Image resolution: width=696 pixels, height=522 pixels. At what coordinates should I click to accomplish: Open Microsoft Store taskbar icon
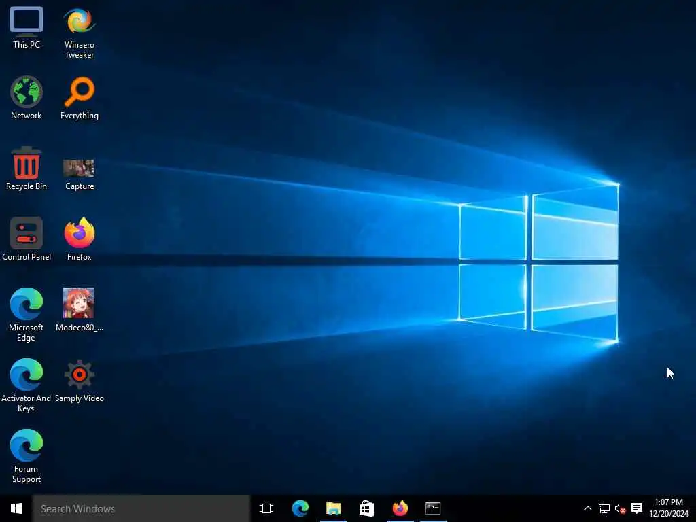click(x=366, y=508)
